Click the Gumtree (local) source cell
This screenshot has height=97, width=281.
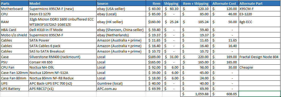point(121,84)
